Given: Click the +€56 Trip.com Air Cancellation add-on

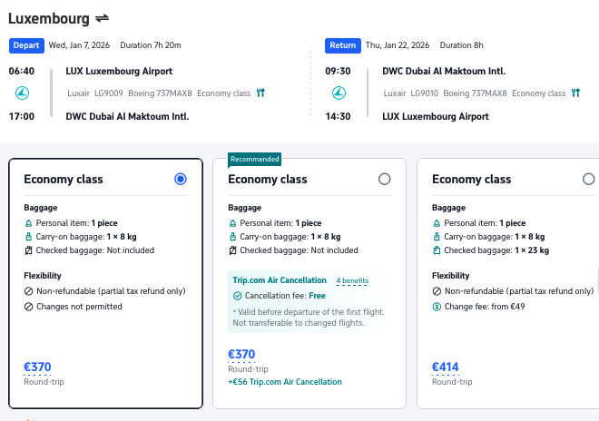Looking at the screenshot, I should pos(284,382).
